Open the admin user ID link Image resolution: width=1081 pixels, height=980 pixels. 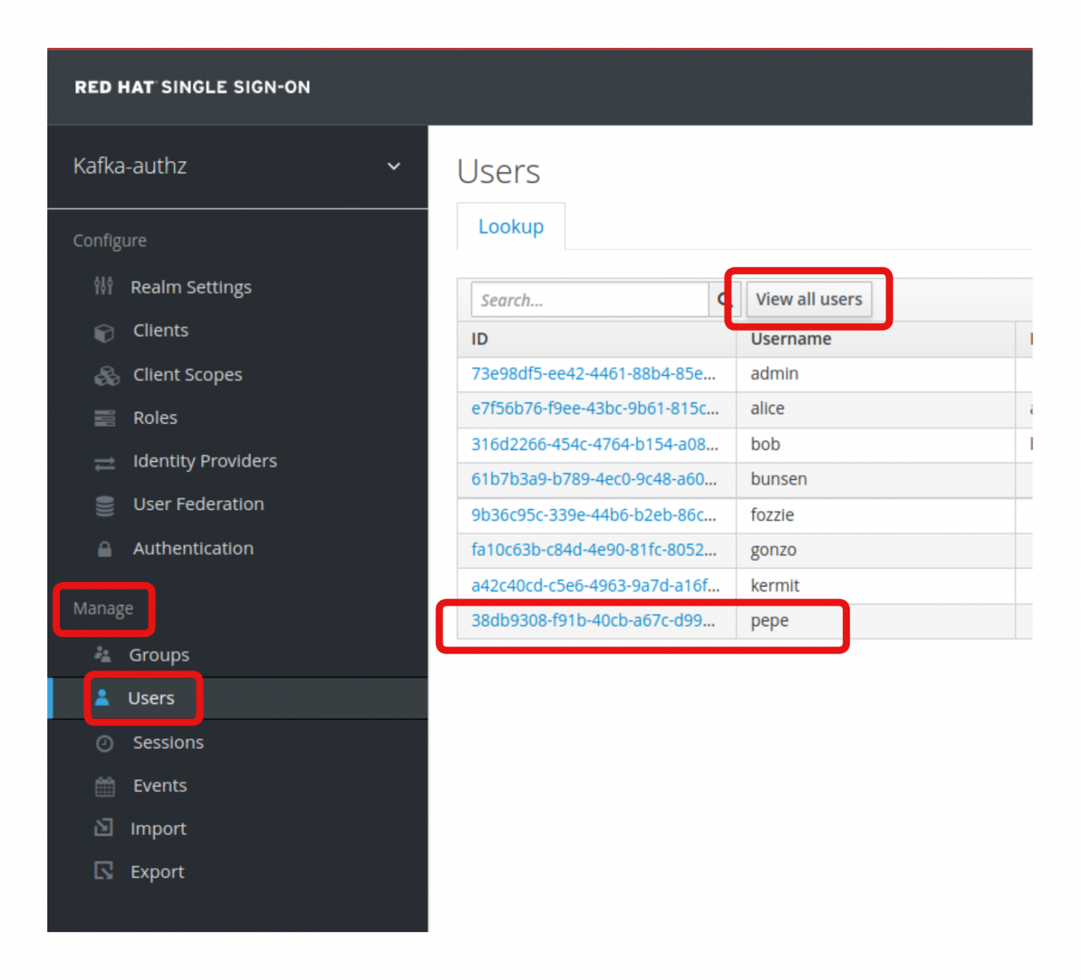click(592, 374)
